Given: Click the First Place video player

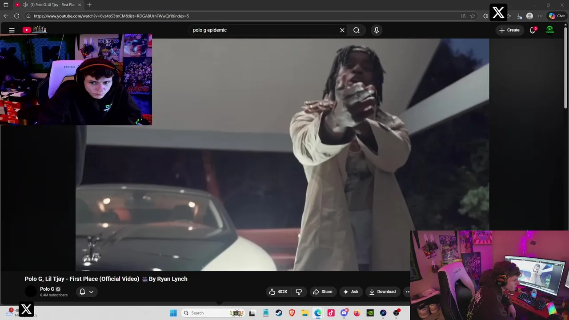Looking at the screenshot, I should pos(282,155).
